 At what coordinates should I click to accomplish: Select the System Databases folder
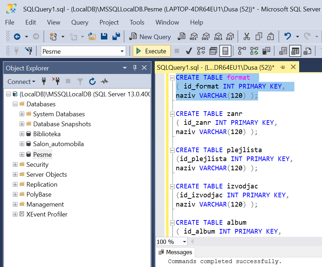(x=59, y=114)
